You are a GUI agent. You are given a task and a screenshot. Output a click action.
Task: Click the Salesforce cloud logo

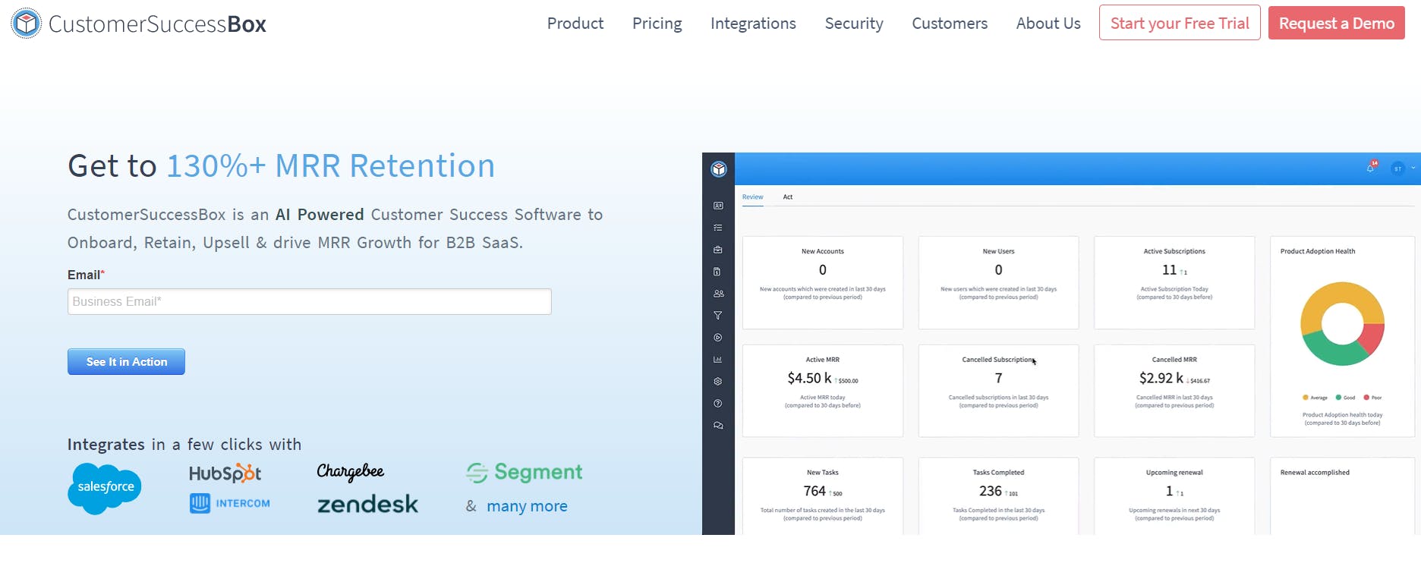click(105, 488)
